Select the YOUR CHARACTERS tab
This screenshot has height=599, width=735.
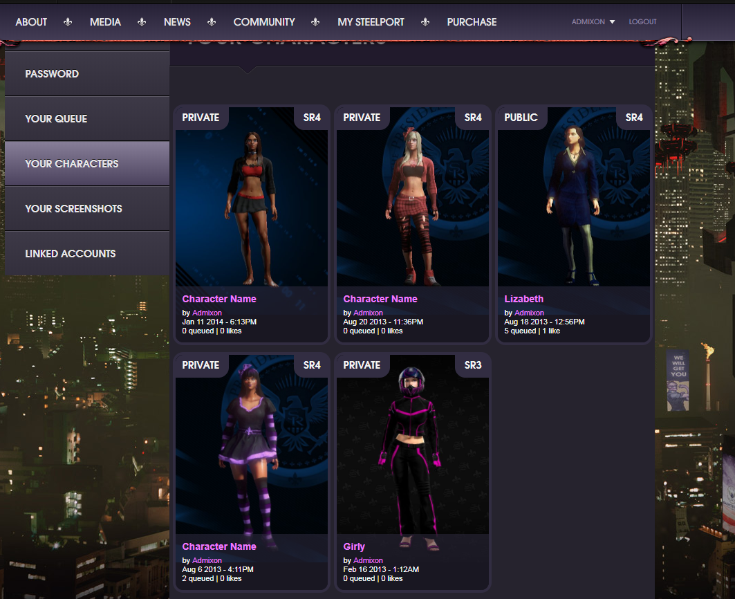[x=87, y=164]
